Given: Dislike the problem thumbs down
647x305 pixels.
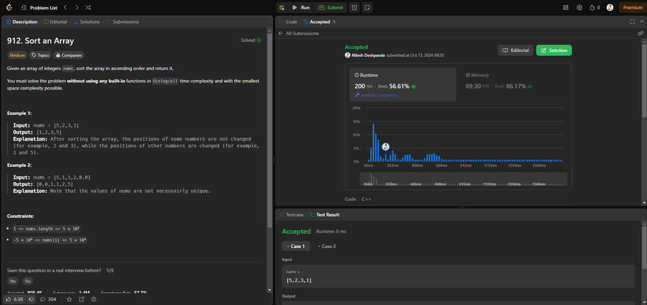Looking at the screenshot, I should click(x=31, y=299).
